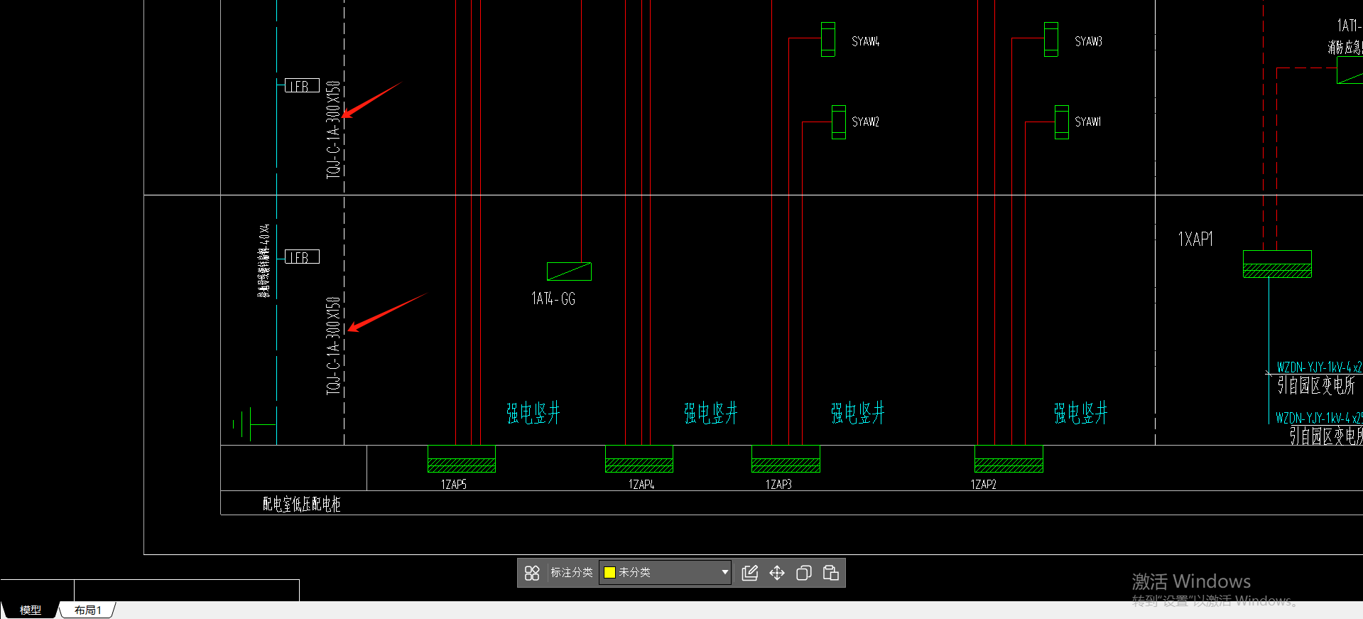Click the green box symbol beside SYAW1
Screen dimensions: 1363x619
1062,122
